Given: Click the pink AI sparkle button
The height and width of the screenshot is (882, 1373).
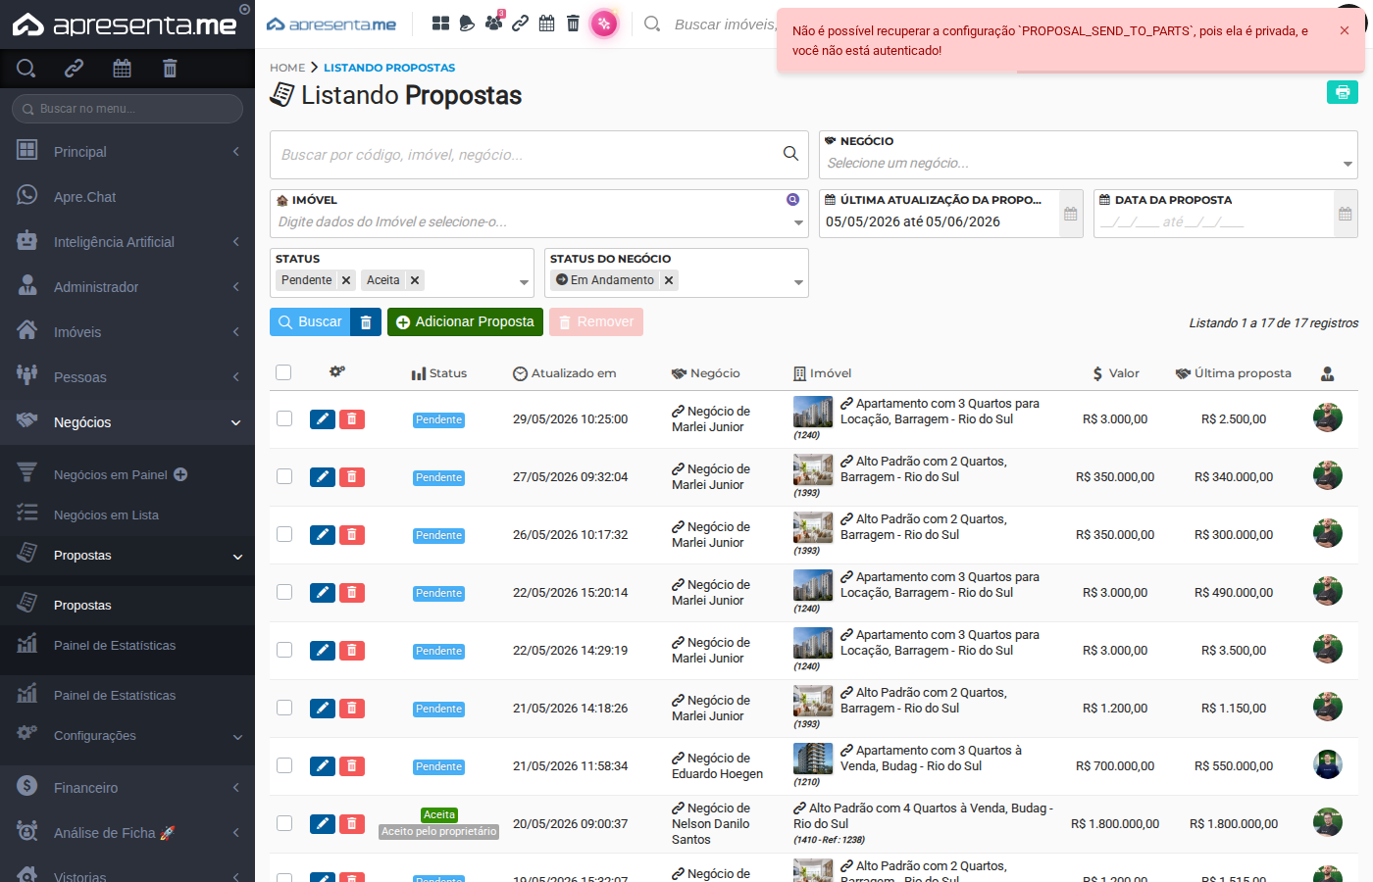Looking at the screenshot, I should tap(604, 24).
